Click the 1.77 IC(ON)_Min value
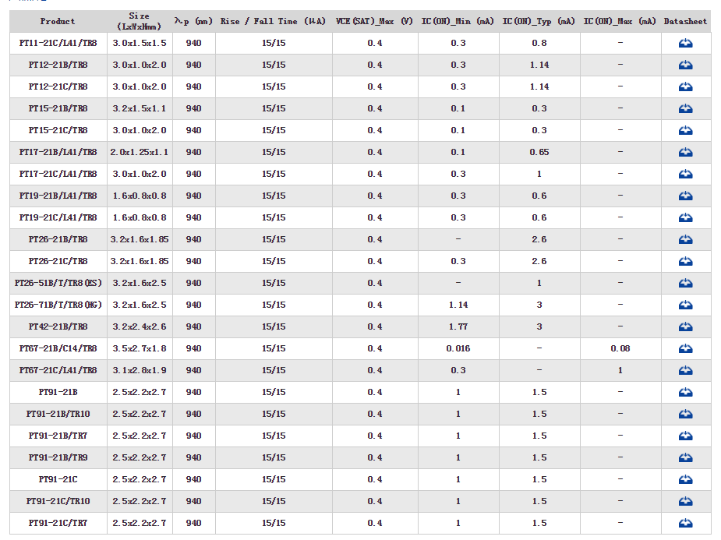This screenshot has height=540, width=721. pyautogui.click(x=458, y=326)
